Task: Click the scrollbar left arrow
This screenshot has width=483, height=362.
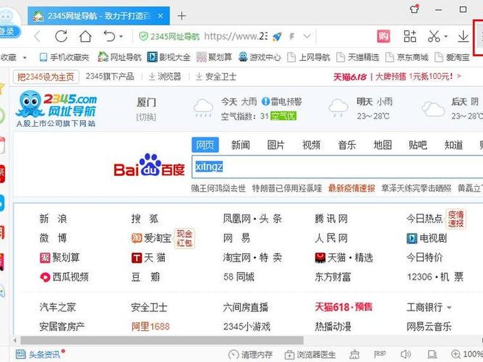Action: (x=15, y=340)
